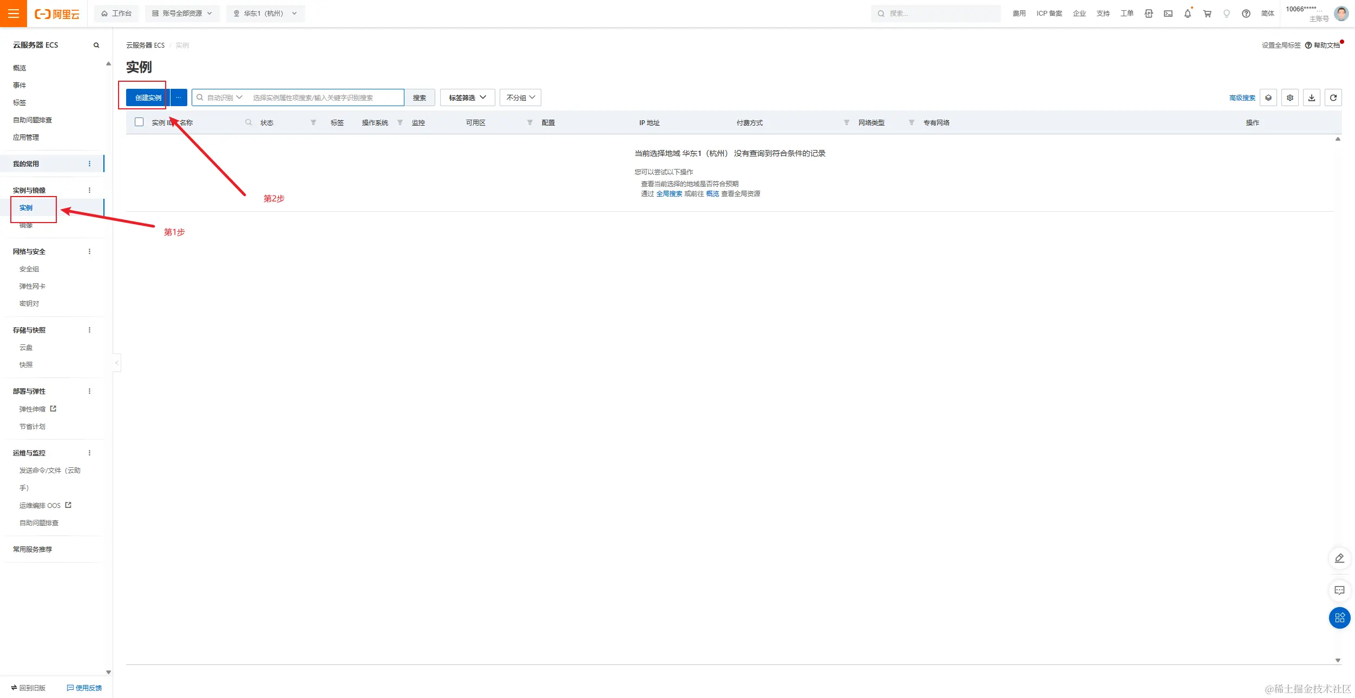1355x698 pixels.
Task: Expand the 账号全部资源 dropdown
Action: tap(182, 14)
